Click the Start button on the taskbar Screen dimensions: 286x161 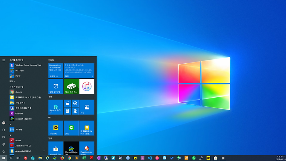point(4,158)
